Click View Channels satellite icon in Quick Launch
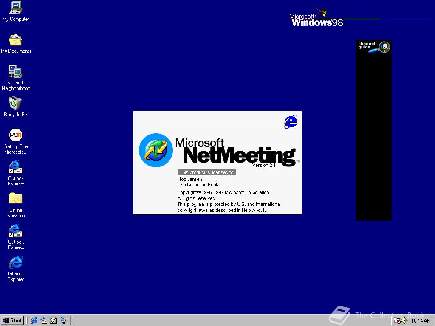Screen dimensions: 435x326 64,320
